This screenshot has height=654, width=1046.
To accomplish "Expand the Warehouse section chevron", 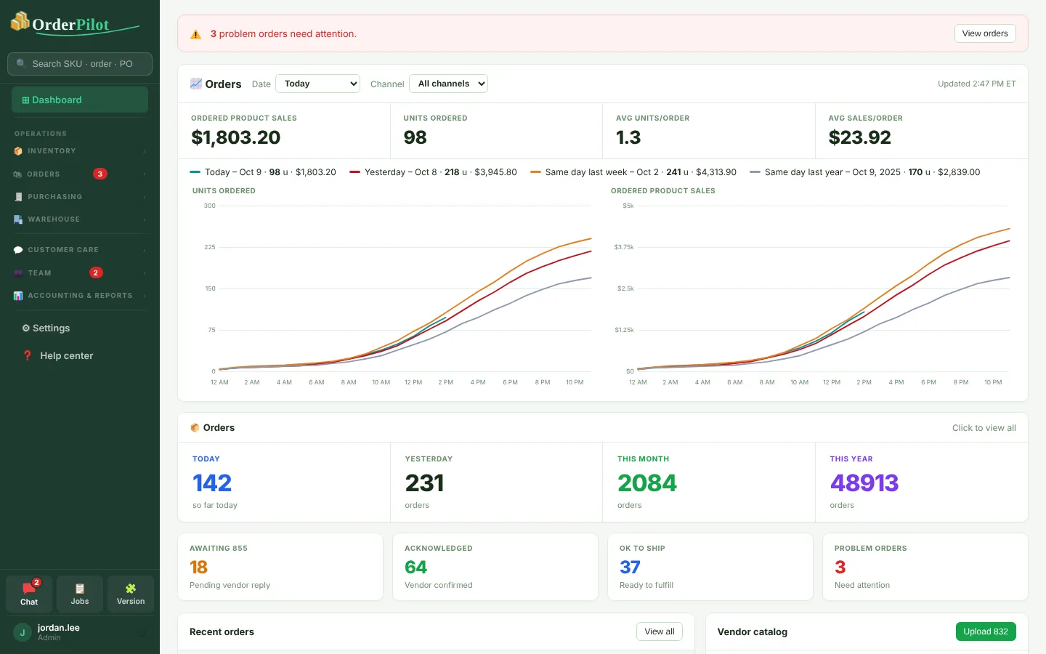I will tap(145, 219).
